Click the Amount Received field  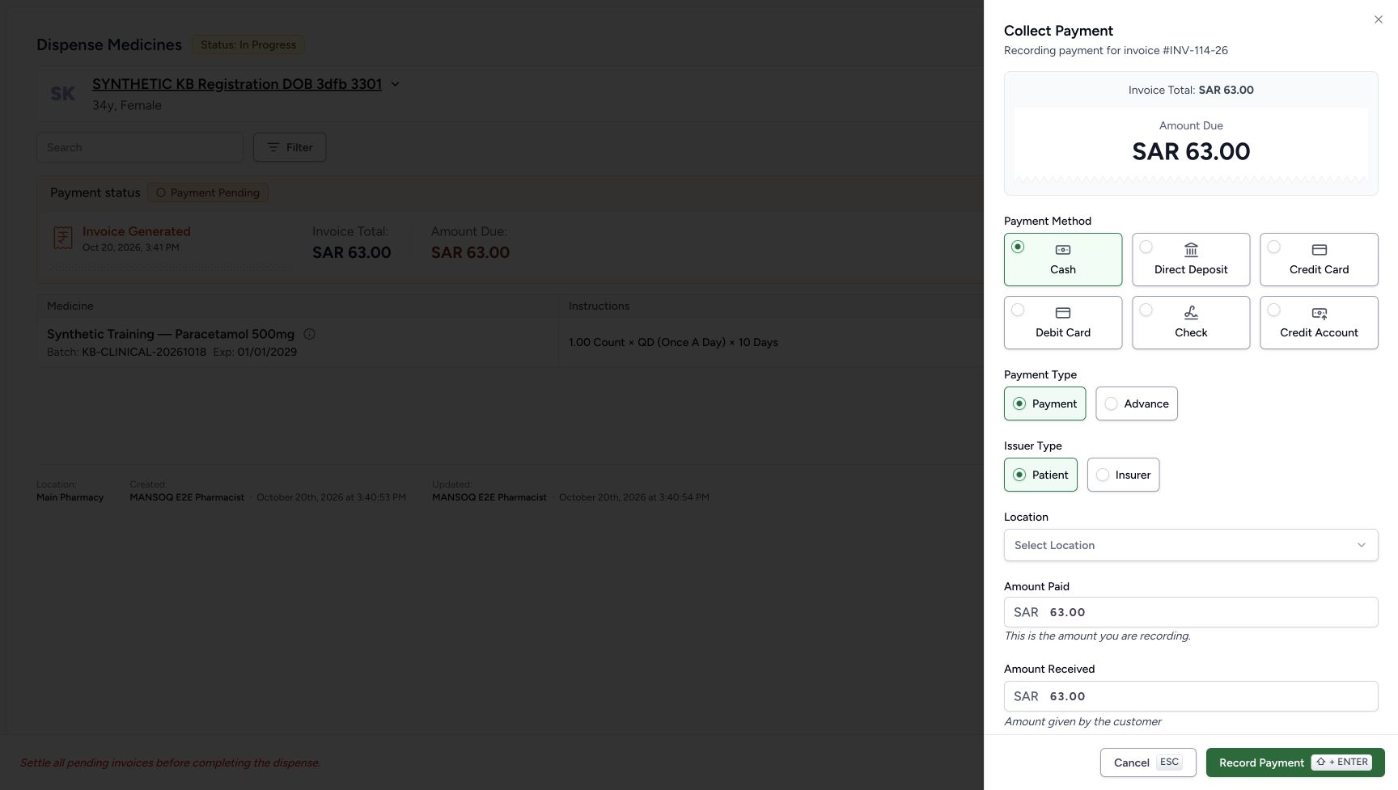[x=1191, y=696]
